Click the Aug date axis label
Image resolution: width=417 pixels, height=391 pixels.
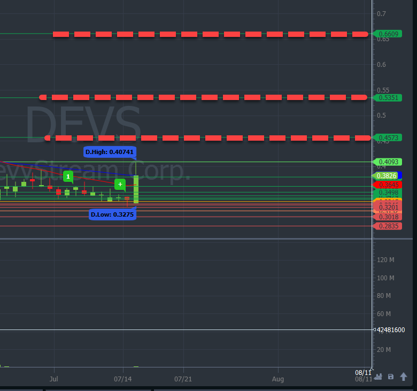(278, 379)
